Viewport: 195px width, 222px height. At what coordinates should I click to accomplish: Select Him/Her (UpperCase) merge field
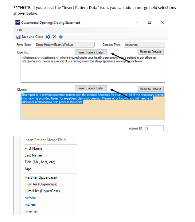(42, 191)
